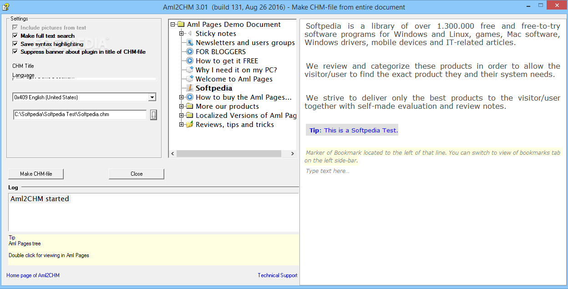The height and width of the screenshot is (289, 568).
Task: Toggle the Include pictures from text checkbox
Action: pyautogui.click(x=15, y=28)
